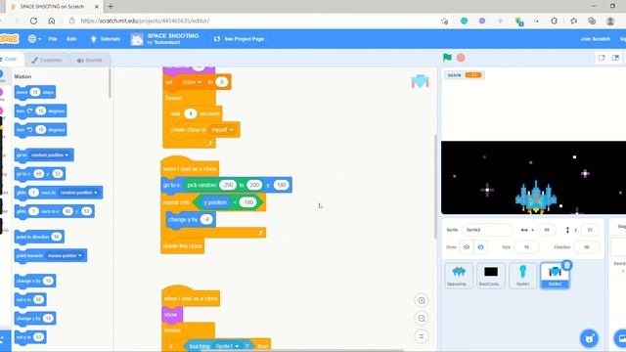Switch to the Costumes tab

pyautogui.click(x=47, y=60)
